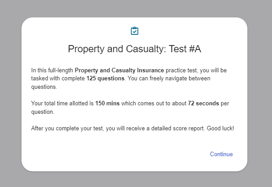Click the clipboard checkmark icon
The image size is (272, 187).
[134, 31]
